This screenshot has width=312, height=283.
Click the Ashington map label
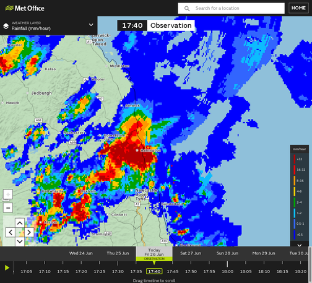pos(150,150)
